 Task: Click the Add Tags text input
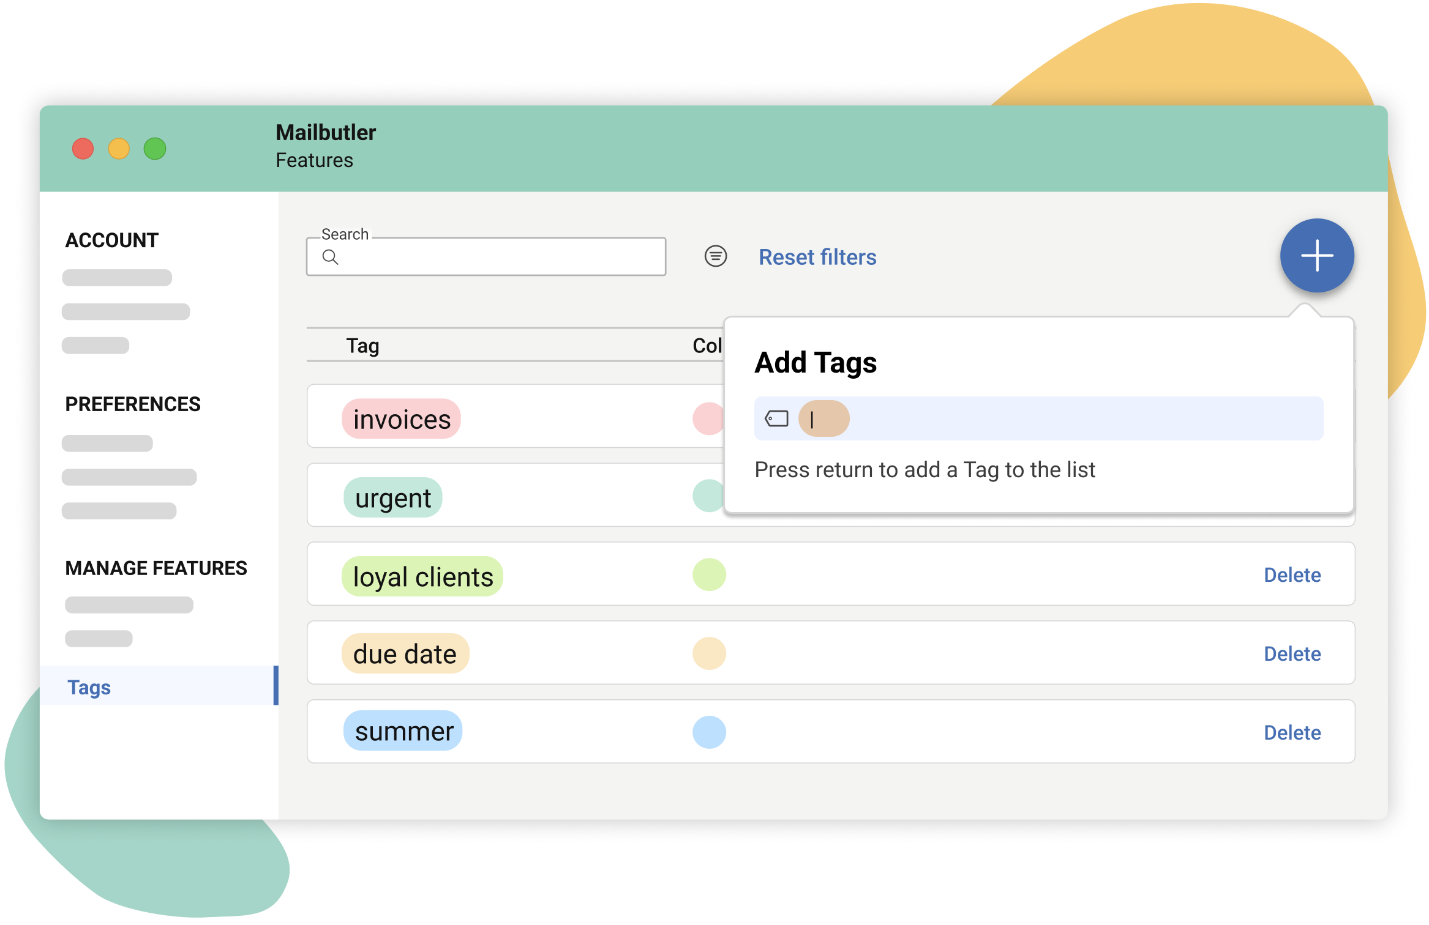click(1038, 419)
